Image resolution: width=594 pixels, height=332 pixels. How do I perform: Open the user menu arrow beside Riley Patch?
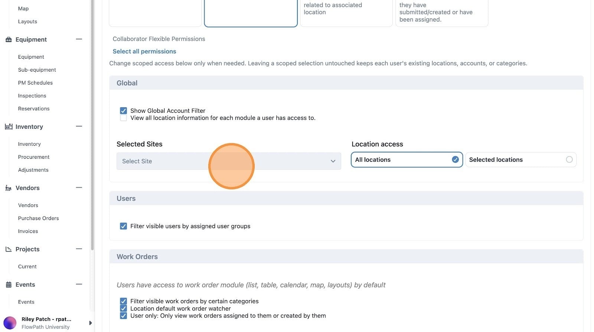pos(90,323)
